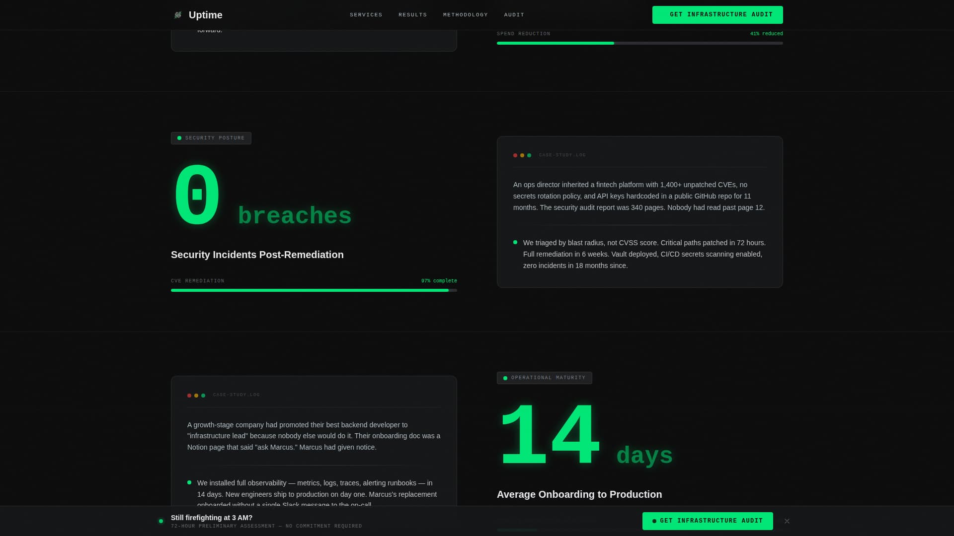Click the Operational Maturity badge
The width and height of the screenshot is (954, 536).
(x=545, y=378)
